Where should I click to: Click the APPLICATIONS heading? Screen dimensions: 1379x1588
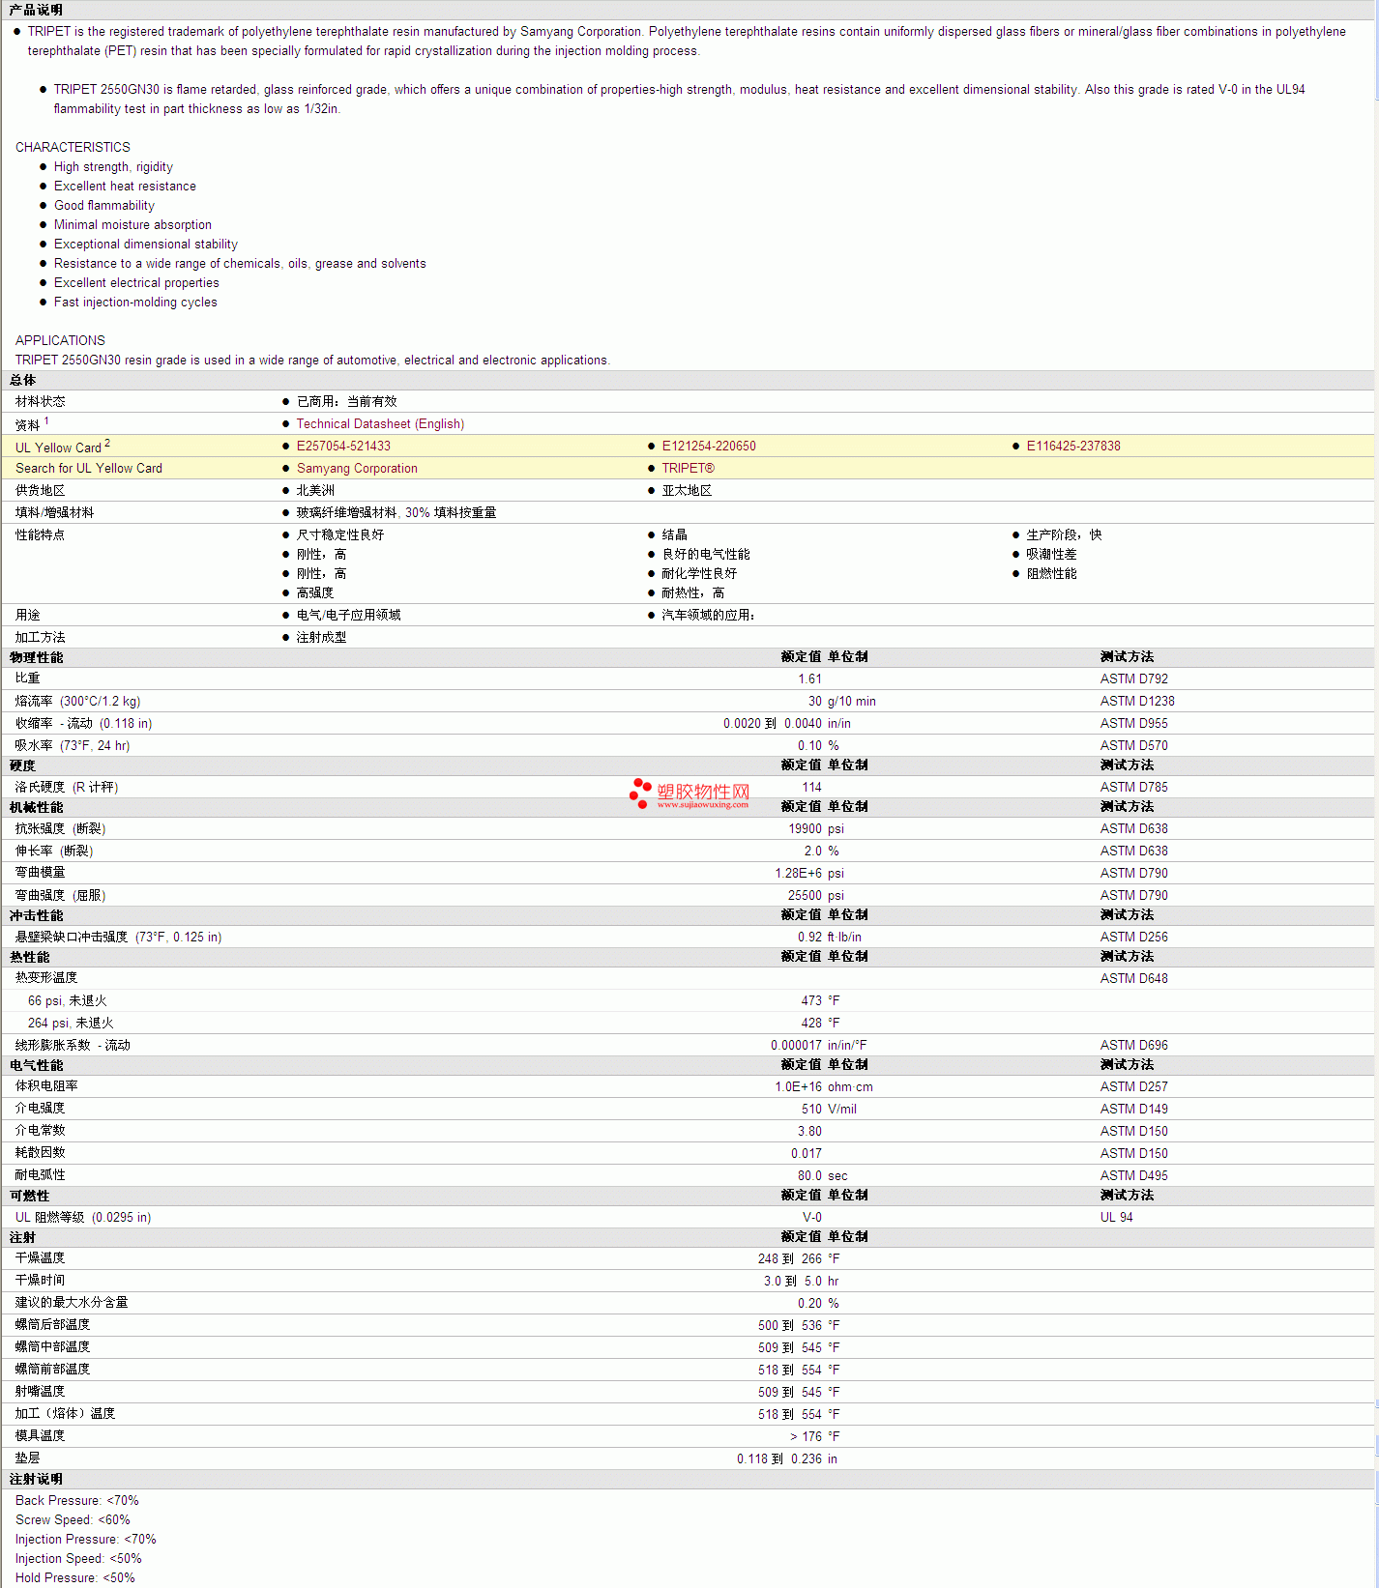(x=60, y=341)
